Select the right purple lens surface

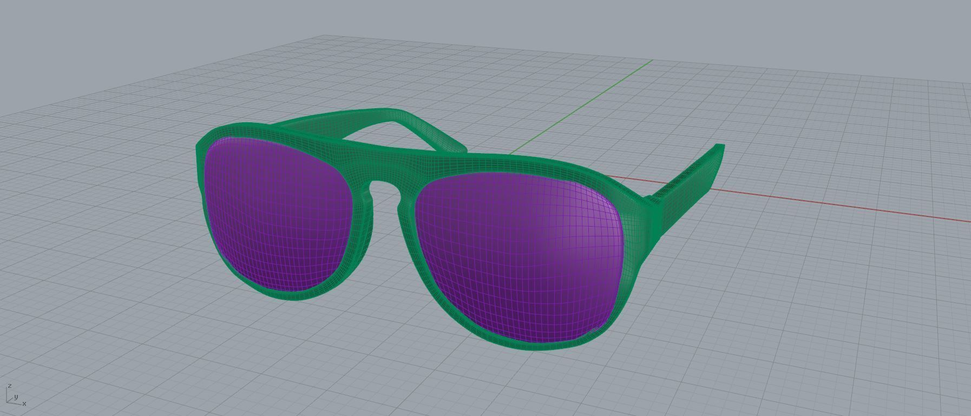[520, 257]
